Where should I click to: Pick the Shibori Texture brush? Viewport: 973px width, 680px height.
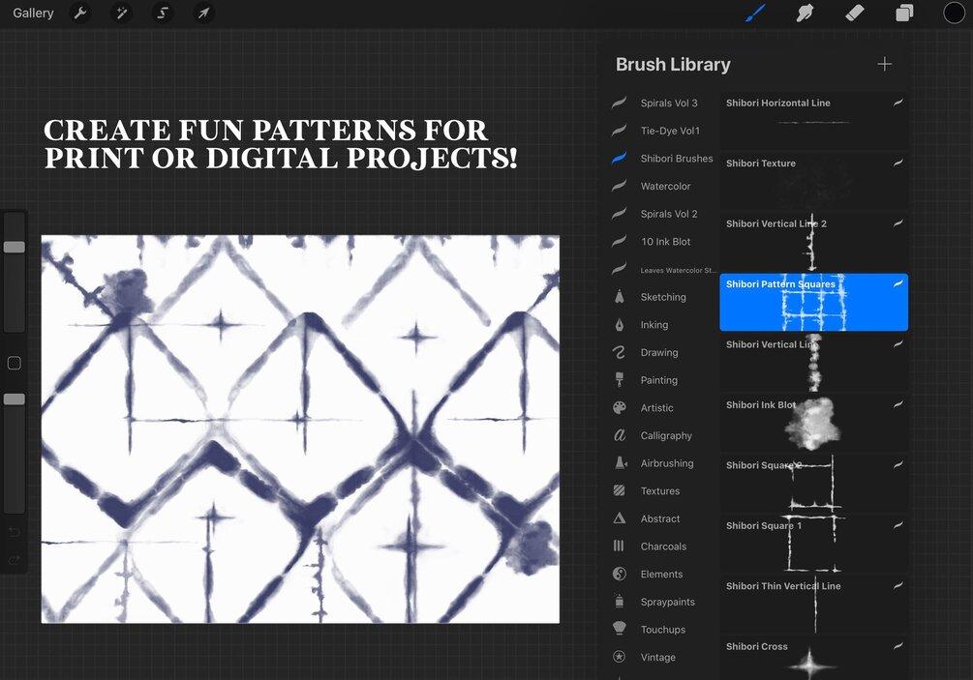point(813,182)
